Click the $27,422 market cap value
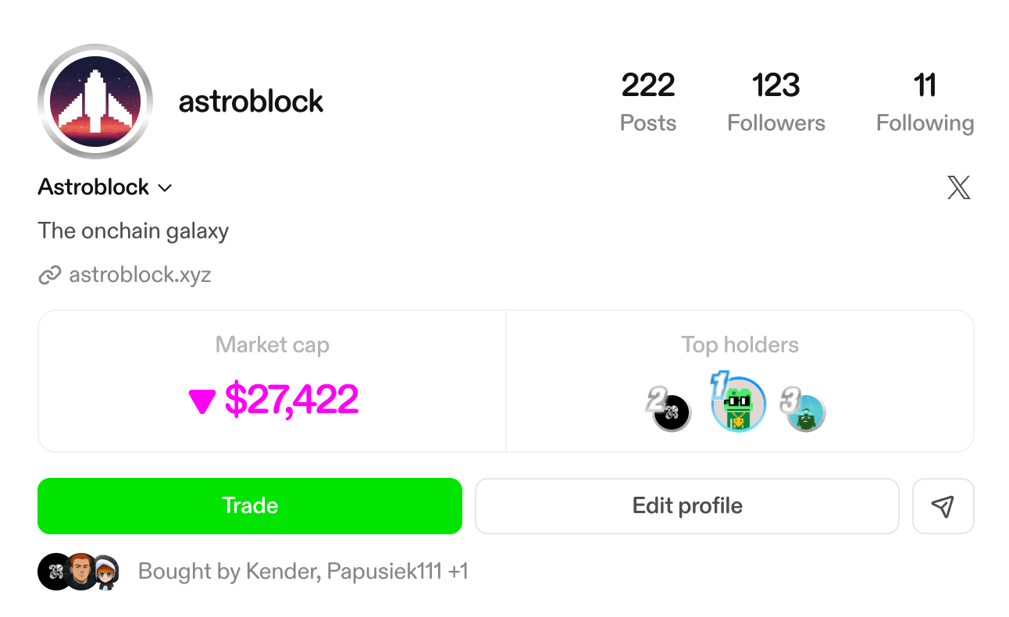 (x=291, y=399)
